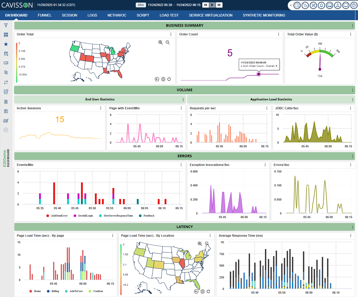Refresh the Page Load Time location map
358x297 pixels.
point(208,291)
